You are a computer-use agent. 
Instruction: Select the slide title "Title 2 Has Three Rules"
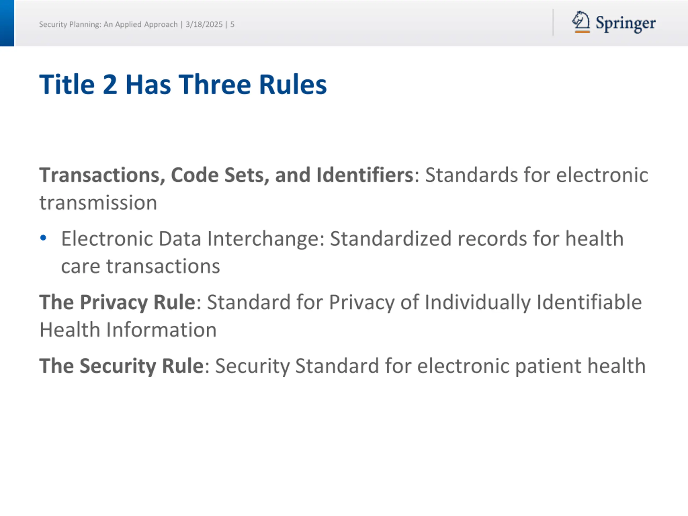click(x=183, y=84)
